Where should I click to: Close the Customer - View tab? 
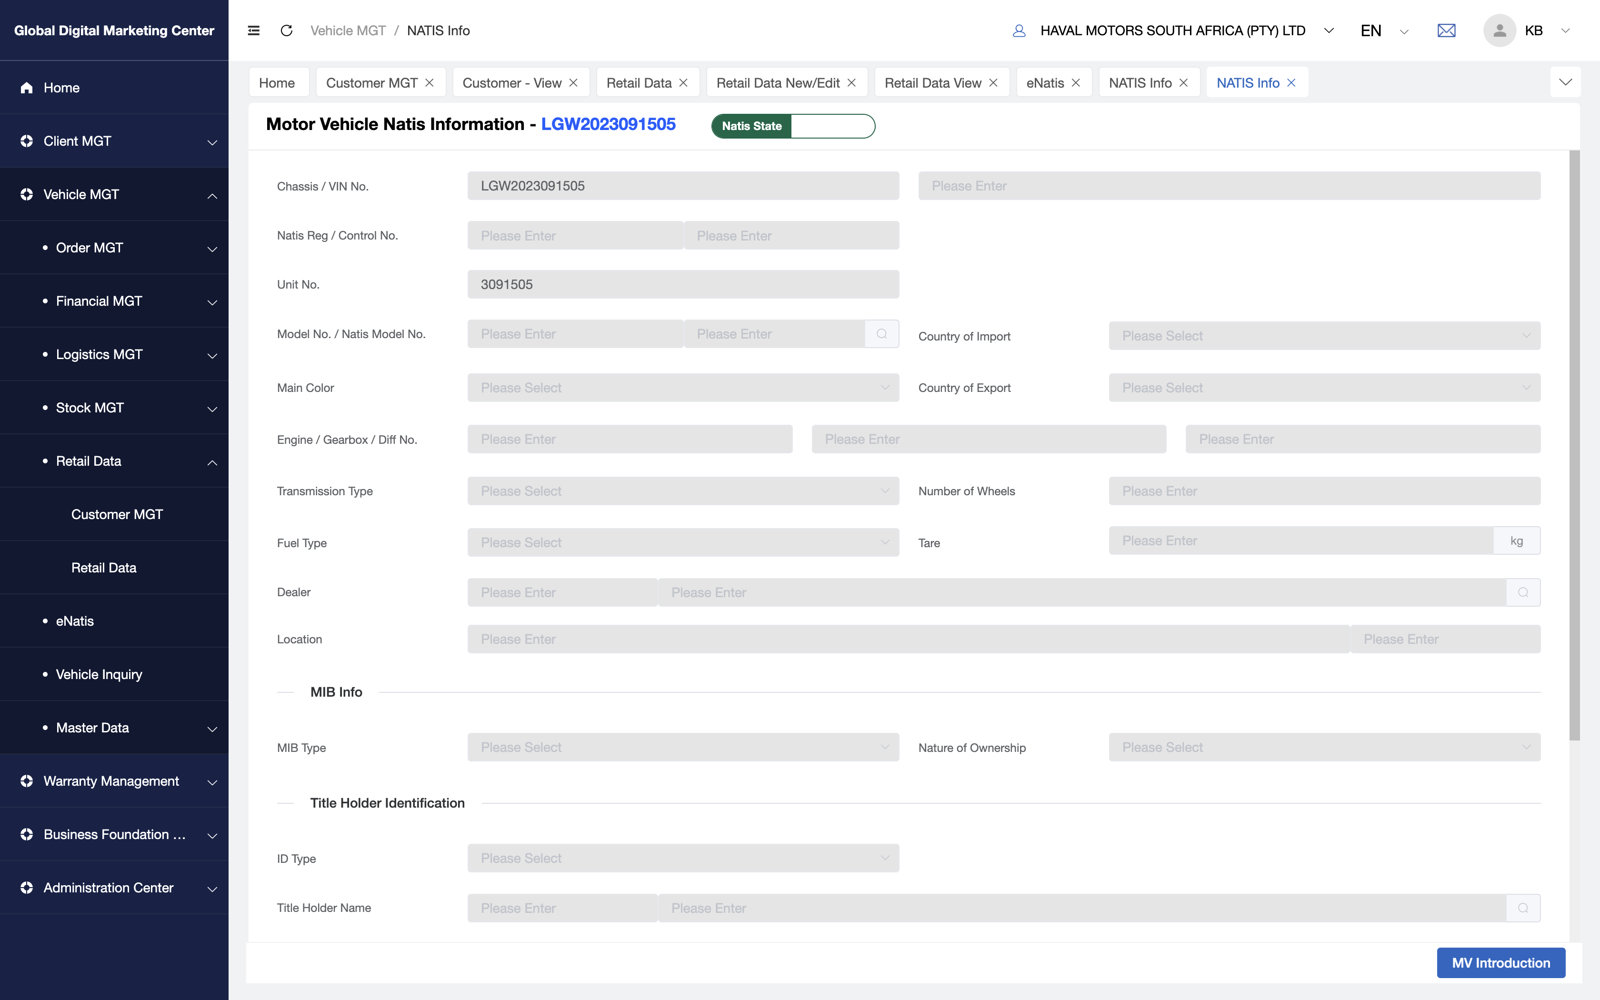point(573,83)
